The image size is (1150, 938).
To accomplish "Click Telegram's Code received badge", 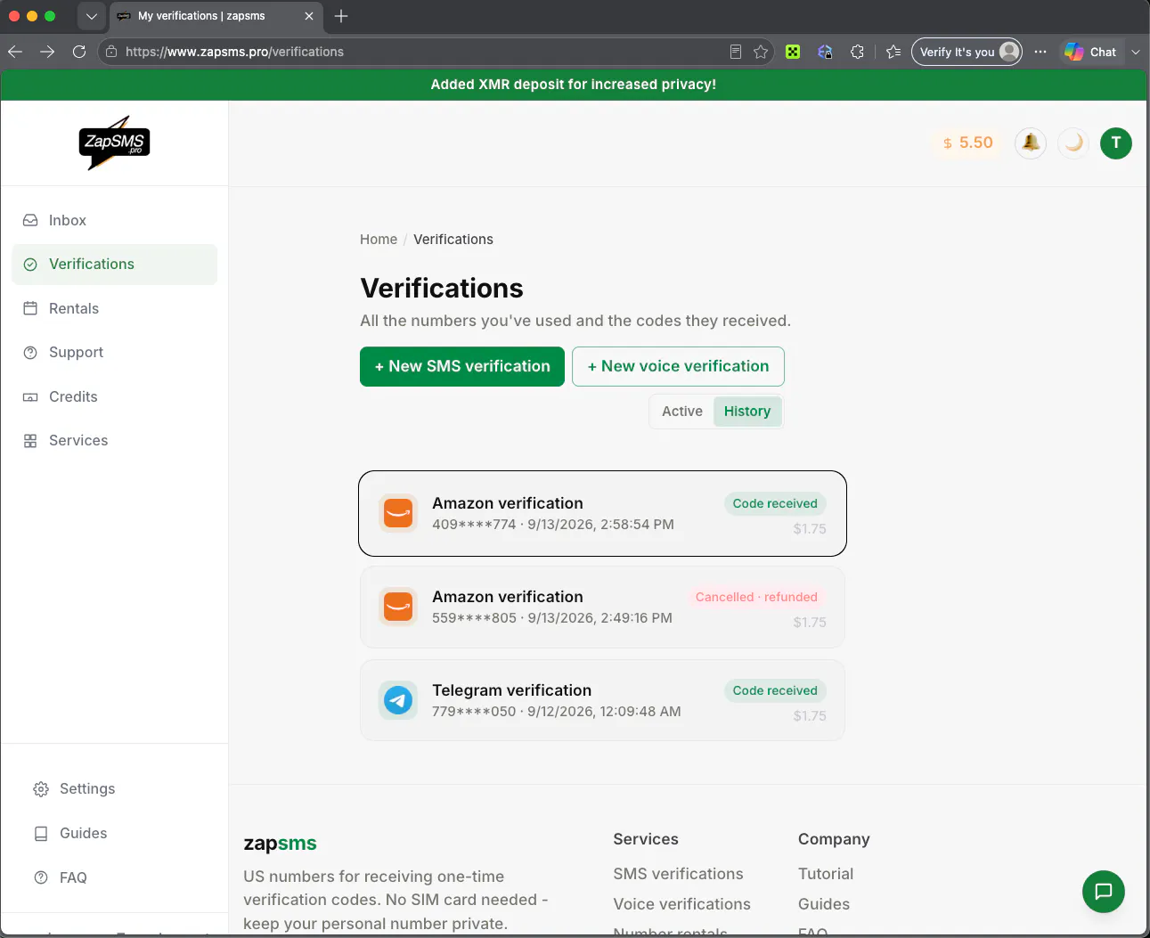I will click(775, 690).
